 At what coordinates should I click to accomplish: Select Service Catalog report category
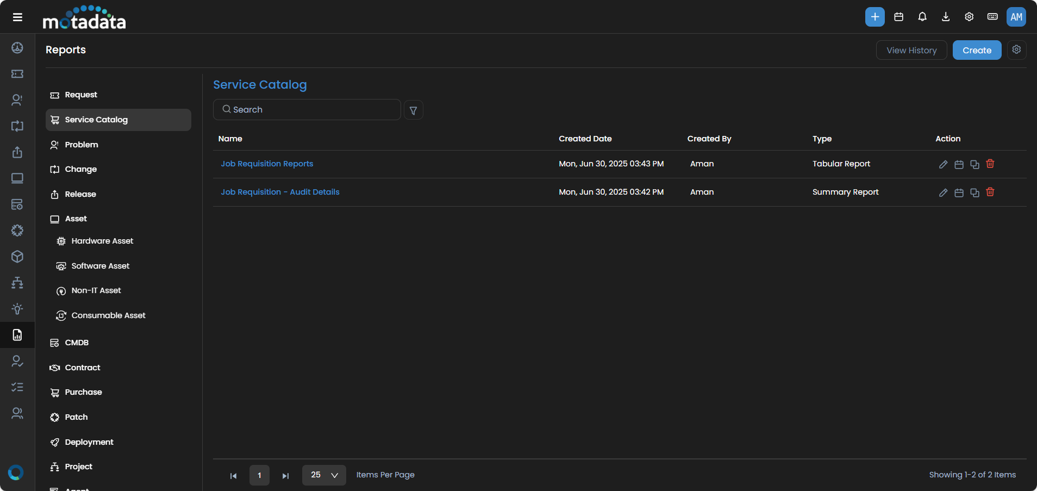click(x=118, y=120)
